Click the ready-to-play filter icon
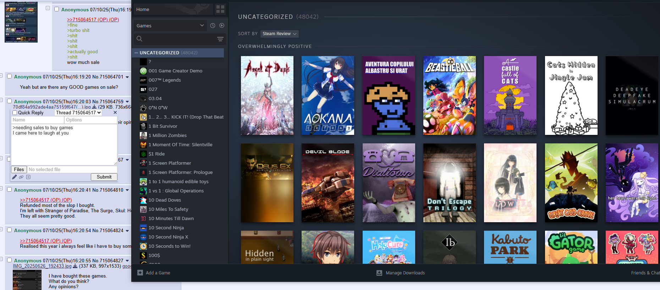The height and width of the screenshot is (290, 660). [222, 26]
